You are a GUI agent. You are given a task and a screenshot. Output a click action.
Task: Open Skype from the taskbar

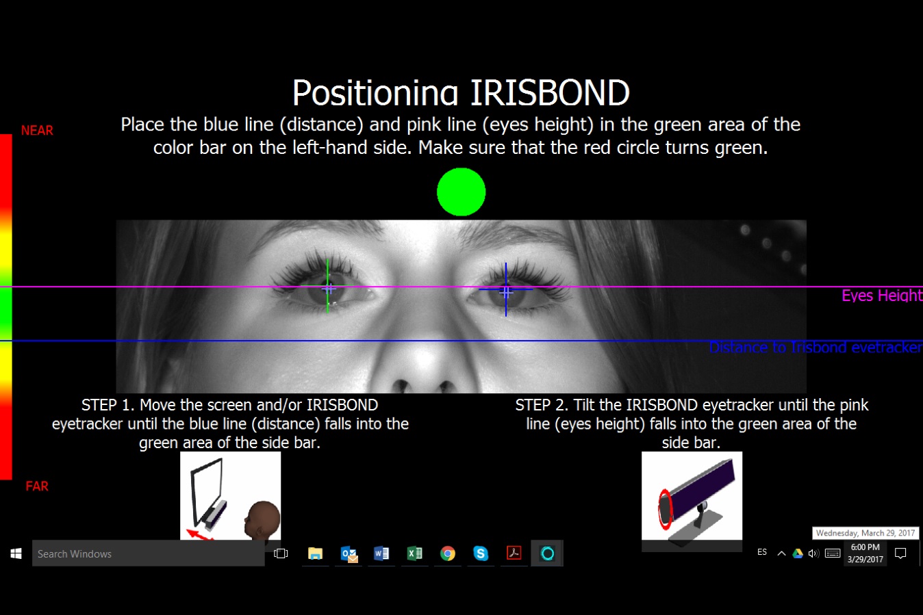(481, 553)
